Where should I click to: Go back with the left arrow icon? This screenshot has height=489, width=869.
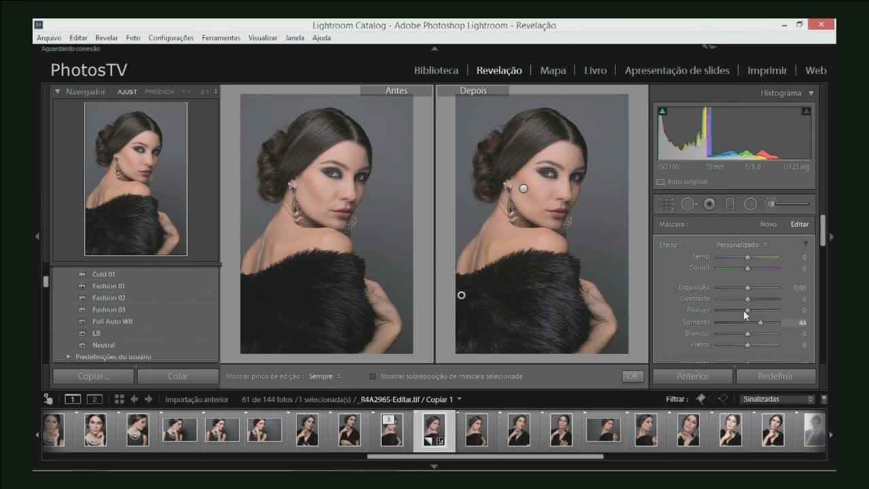134,399
